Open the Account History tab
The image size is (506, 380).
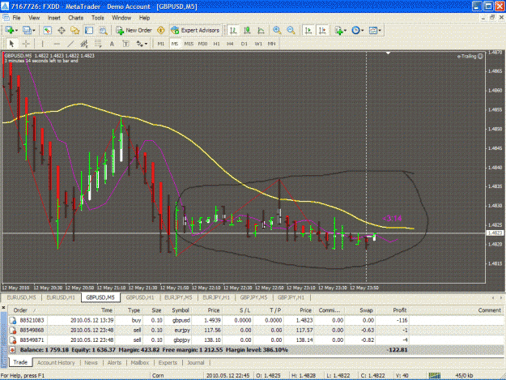coord(56,362)
